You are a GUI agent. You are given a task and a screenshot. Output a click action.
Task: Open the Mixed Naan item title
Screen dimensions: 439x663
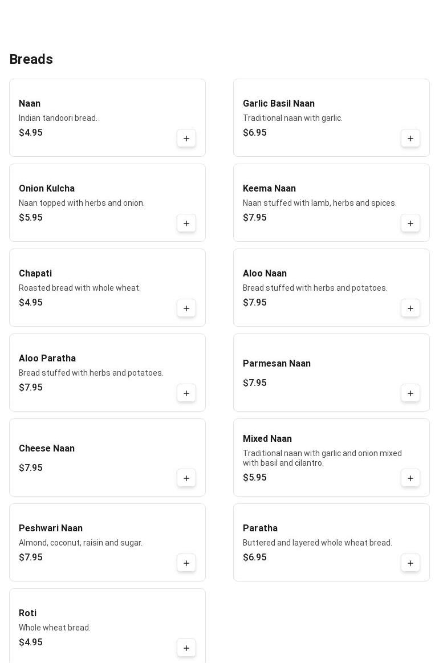(x=267, y=439)
